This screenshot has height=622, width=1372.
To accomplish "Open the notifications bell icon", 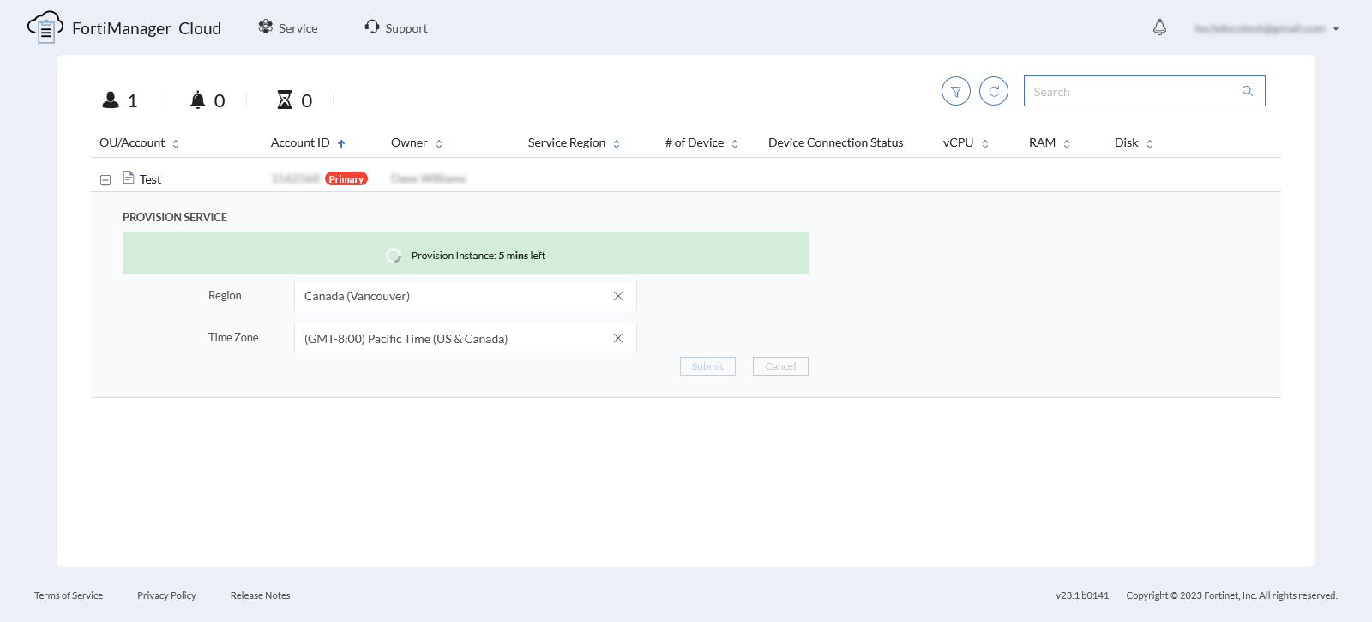I will [x=1159, y=27].
